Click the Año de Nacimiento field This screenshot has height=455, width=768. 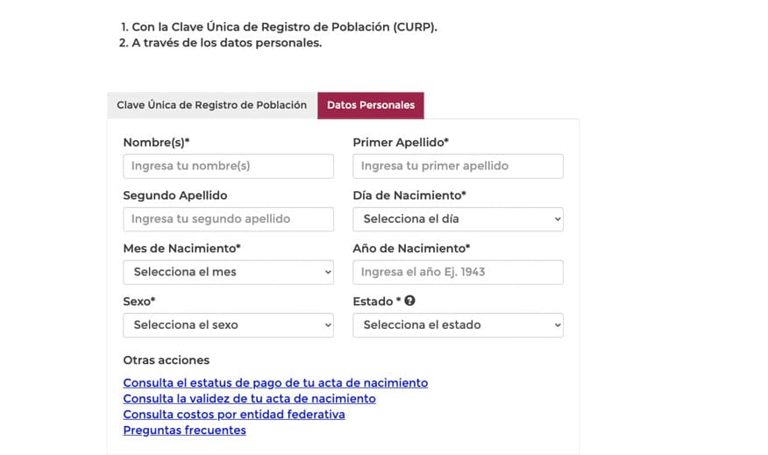click(x=458, y=272)
